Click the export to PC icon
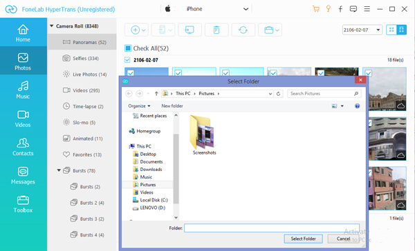The height and width of the screenshot is (251, 415). click(x=190, y=30)
